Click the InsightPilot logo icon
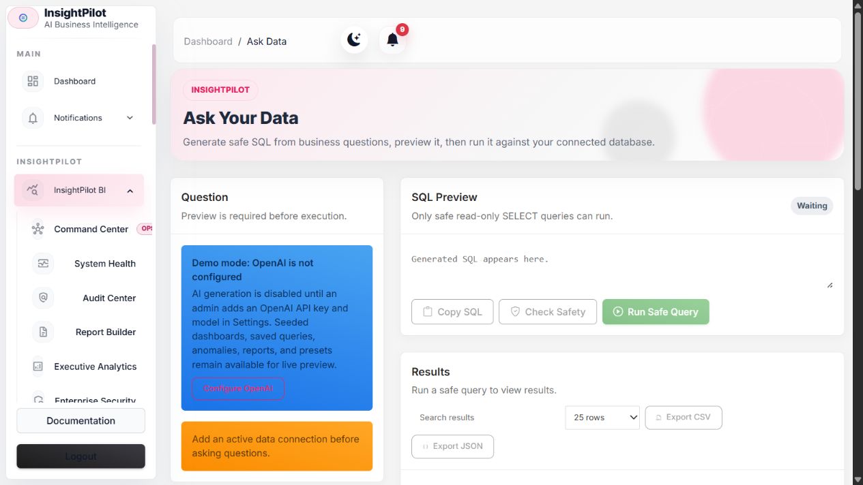 (23, 18)
